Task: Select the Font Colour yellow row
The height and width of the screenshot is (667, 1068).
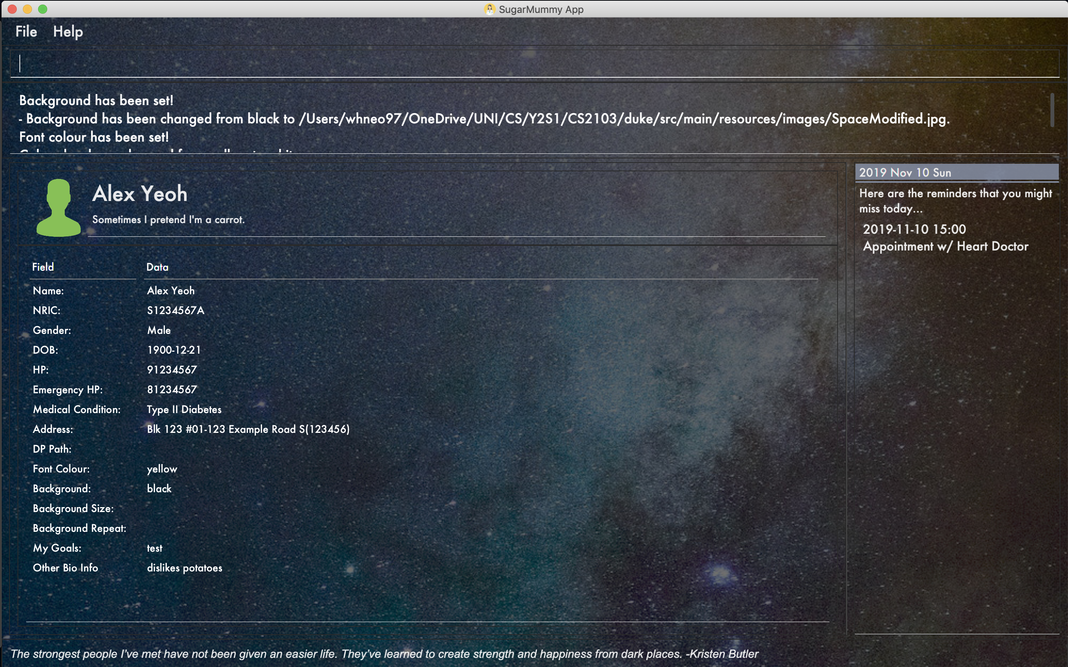Action: tap(162, 469)
